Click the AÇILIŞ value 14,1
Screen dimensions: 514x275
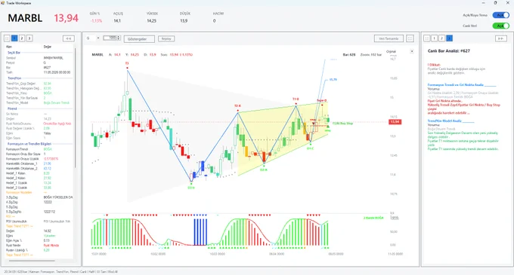click(117, 21)
